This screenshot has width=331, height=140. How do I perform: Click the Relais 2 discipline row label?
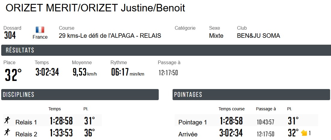(26, 134)
